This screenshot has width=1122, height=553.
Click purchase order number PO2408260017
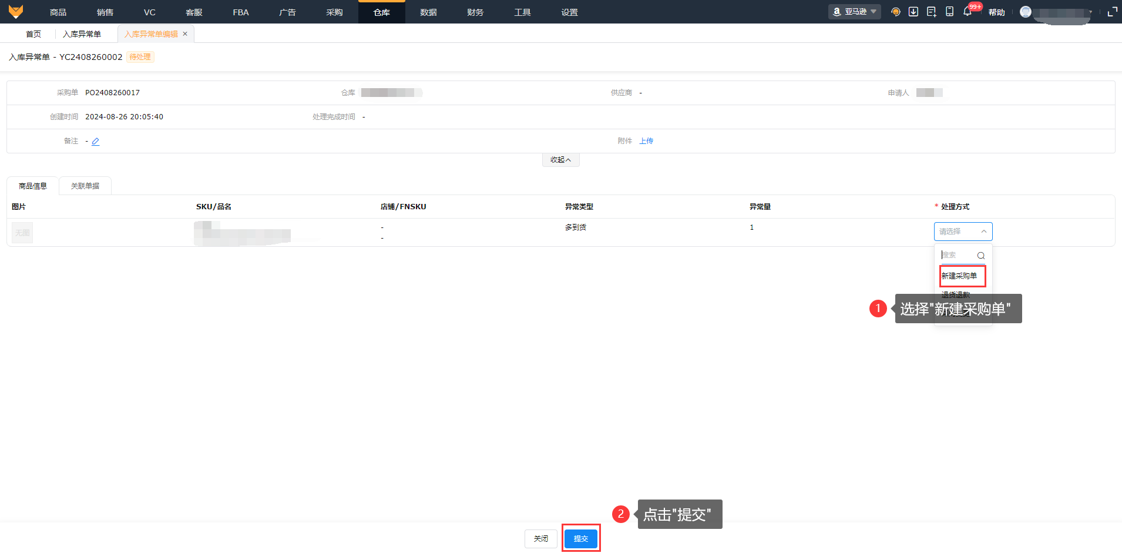112,93
